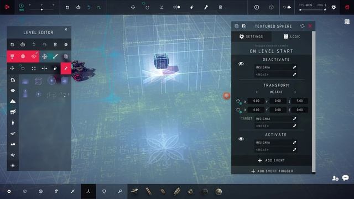Select rotate tool in Level Editor panel
The width and height of the screenshot is (354, 199).
coord(23,68)
